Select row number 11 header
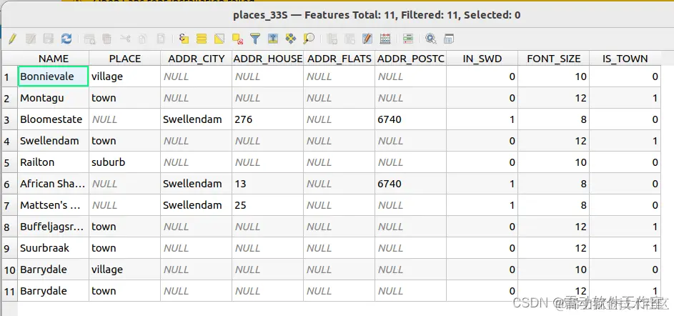The height and width of the screenshot is (316, 674). pos(9,291)
